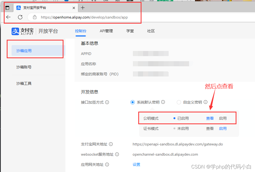Viewport: 255px width, 172px height.
Task: Open the API管理 navigation menu item
Action: pyautogui.click(x=106, y=31)
